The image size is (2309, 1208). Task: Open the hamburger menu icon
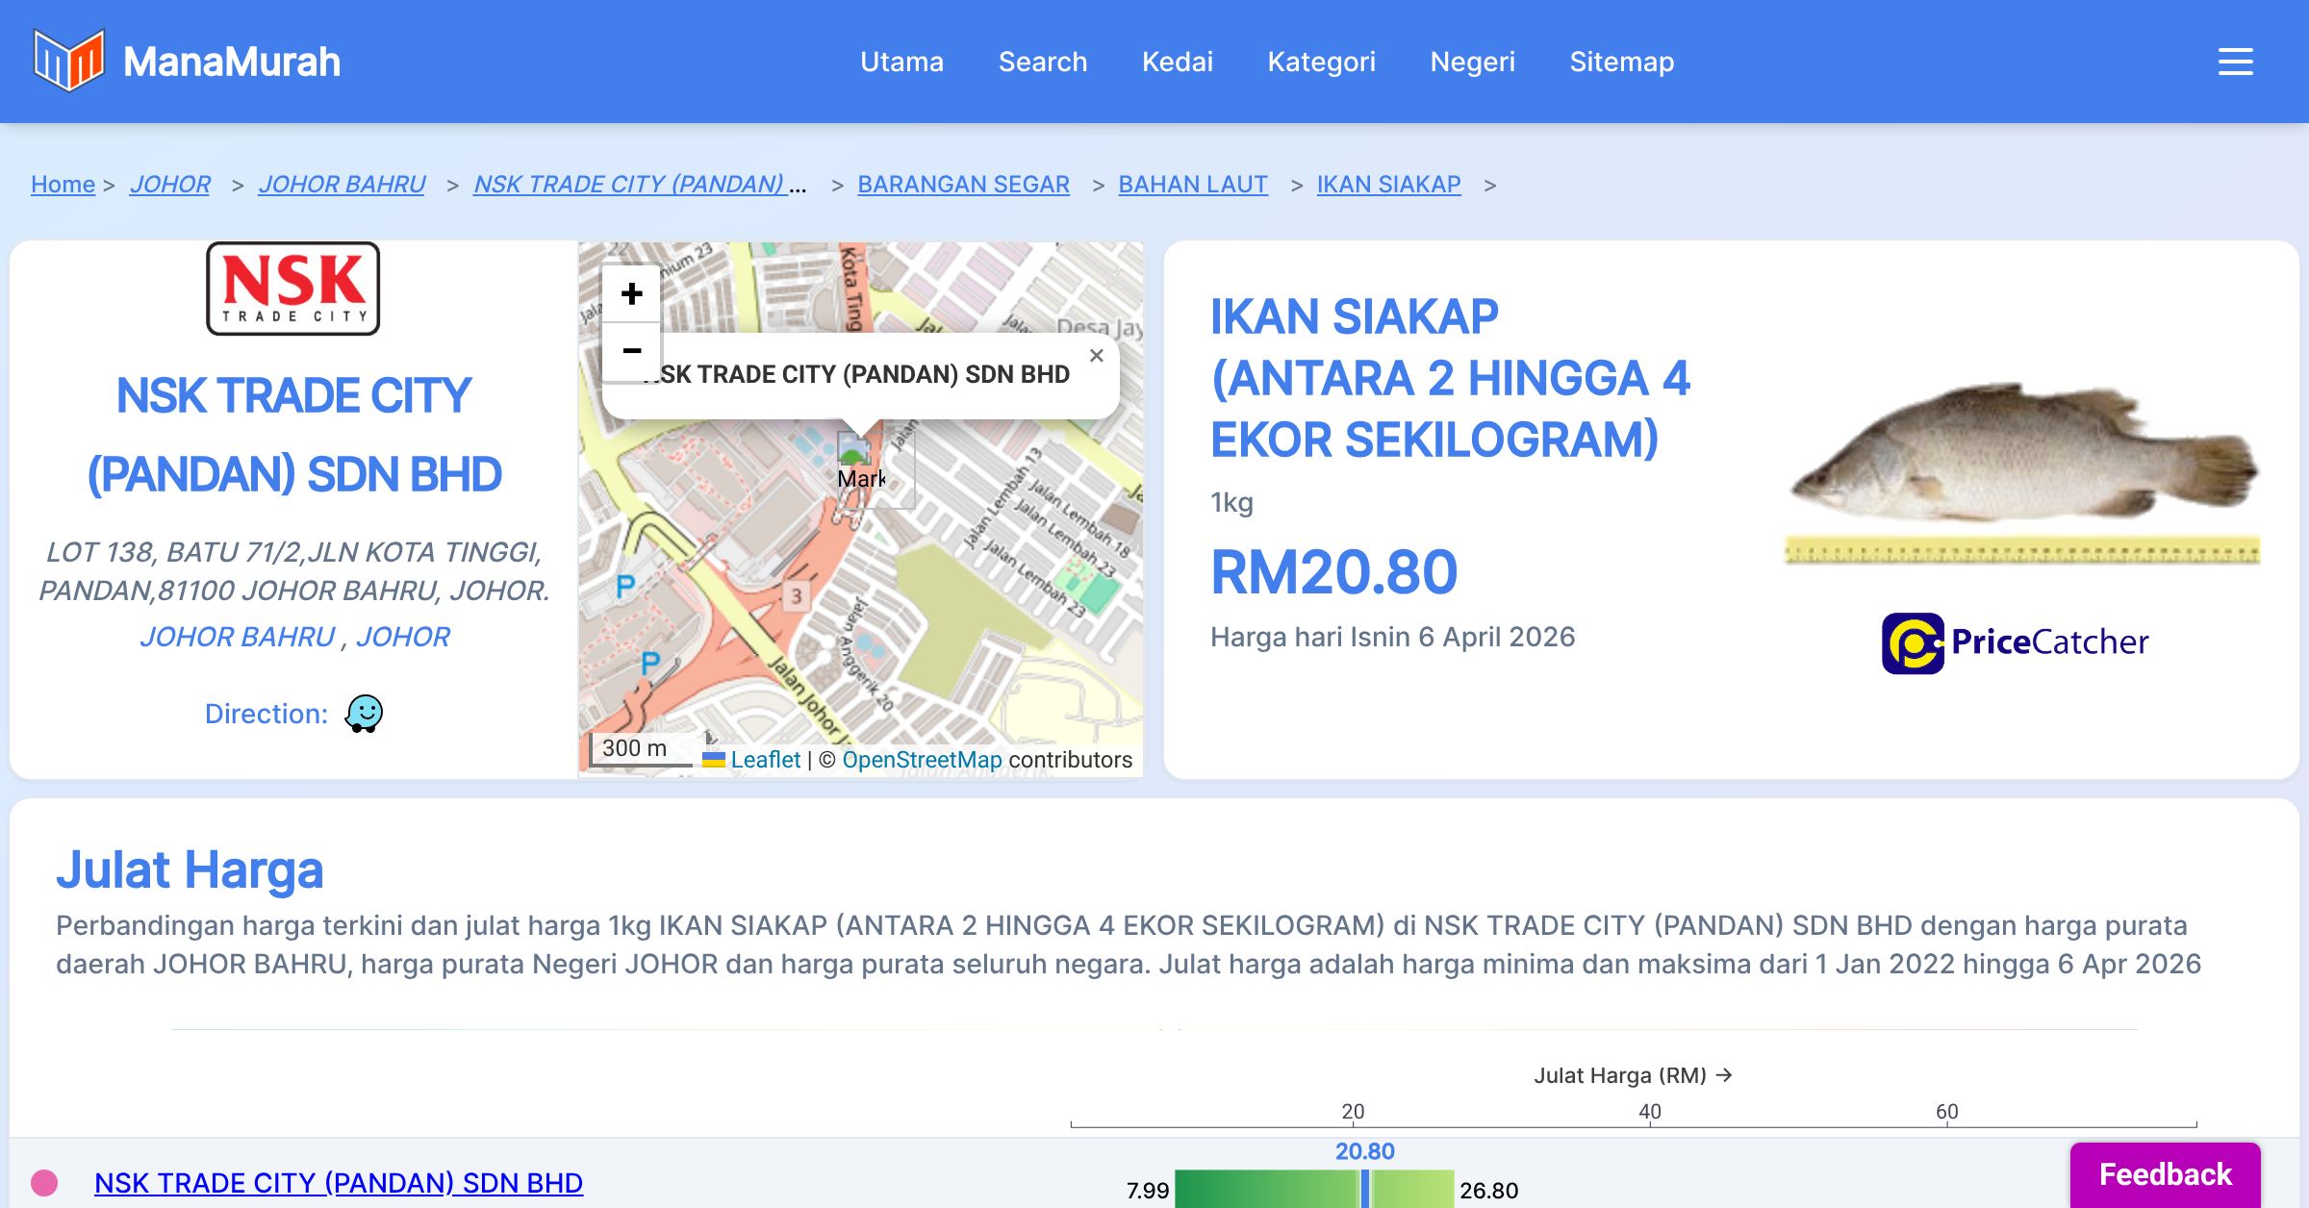point(2235,62)
